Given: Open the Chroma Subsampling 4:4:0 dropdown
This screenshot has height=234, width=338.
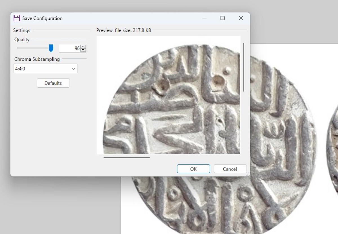Looking at the screenshot, I should tap(45, 69).
